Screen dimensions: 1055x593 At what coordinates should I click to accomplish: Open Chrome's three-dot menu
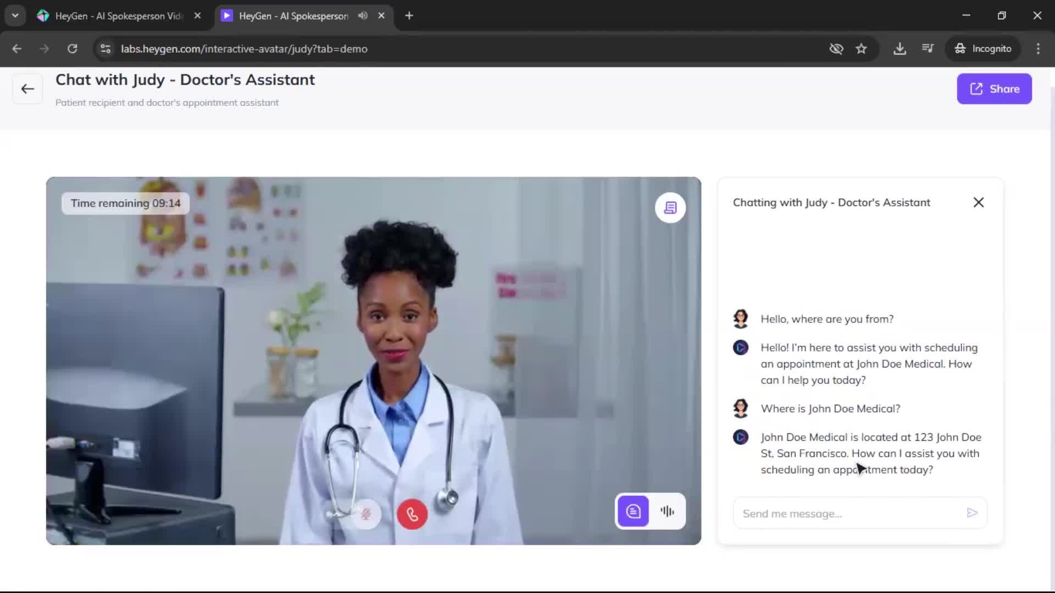tap(1037, 49)
